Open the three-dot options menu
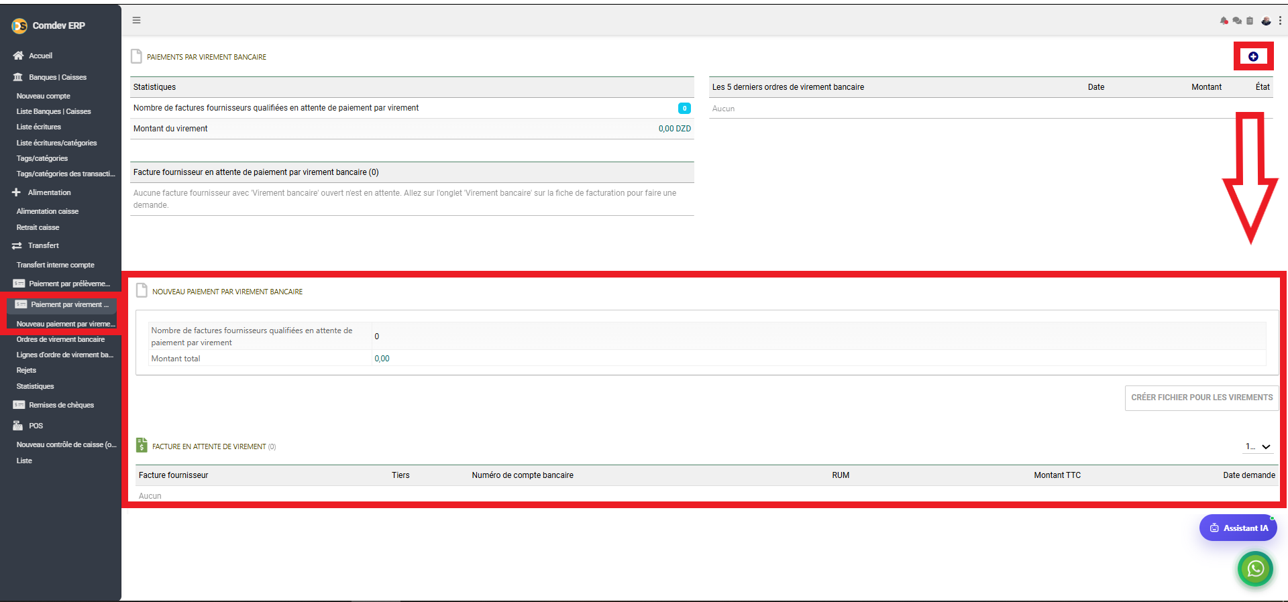 1280,21
